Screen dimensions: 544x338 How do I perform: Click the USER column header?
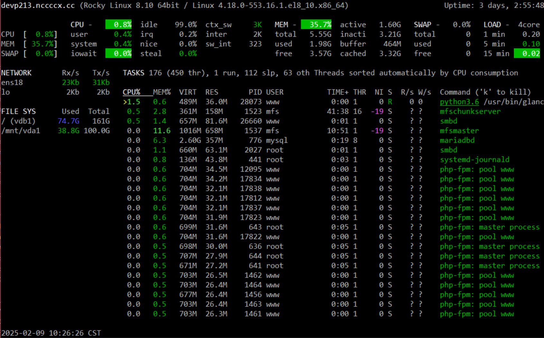point(275,92)
